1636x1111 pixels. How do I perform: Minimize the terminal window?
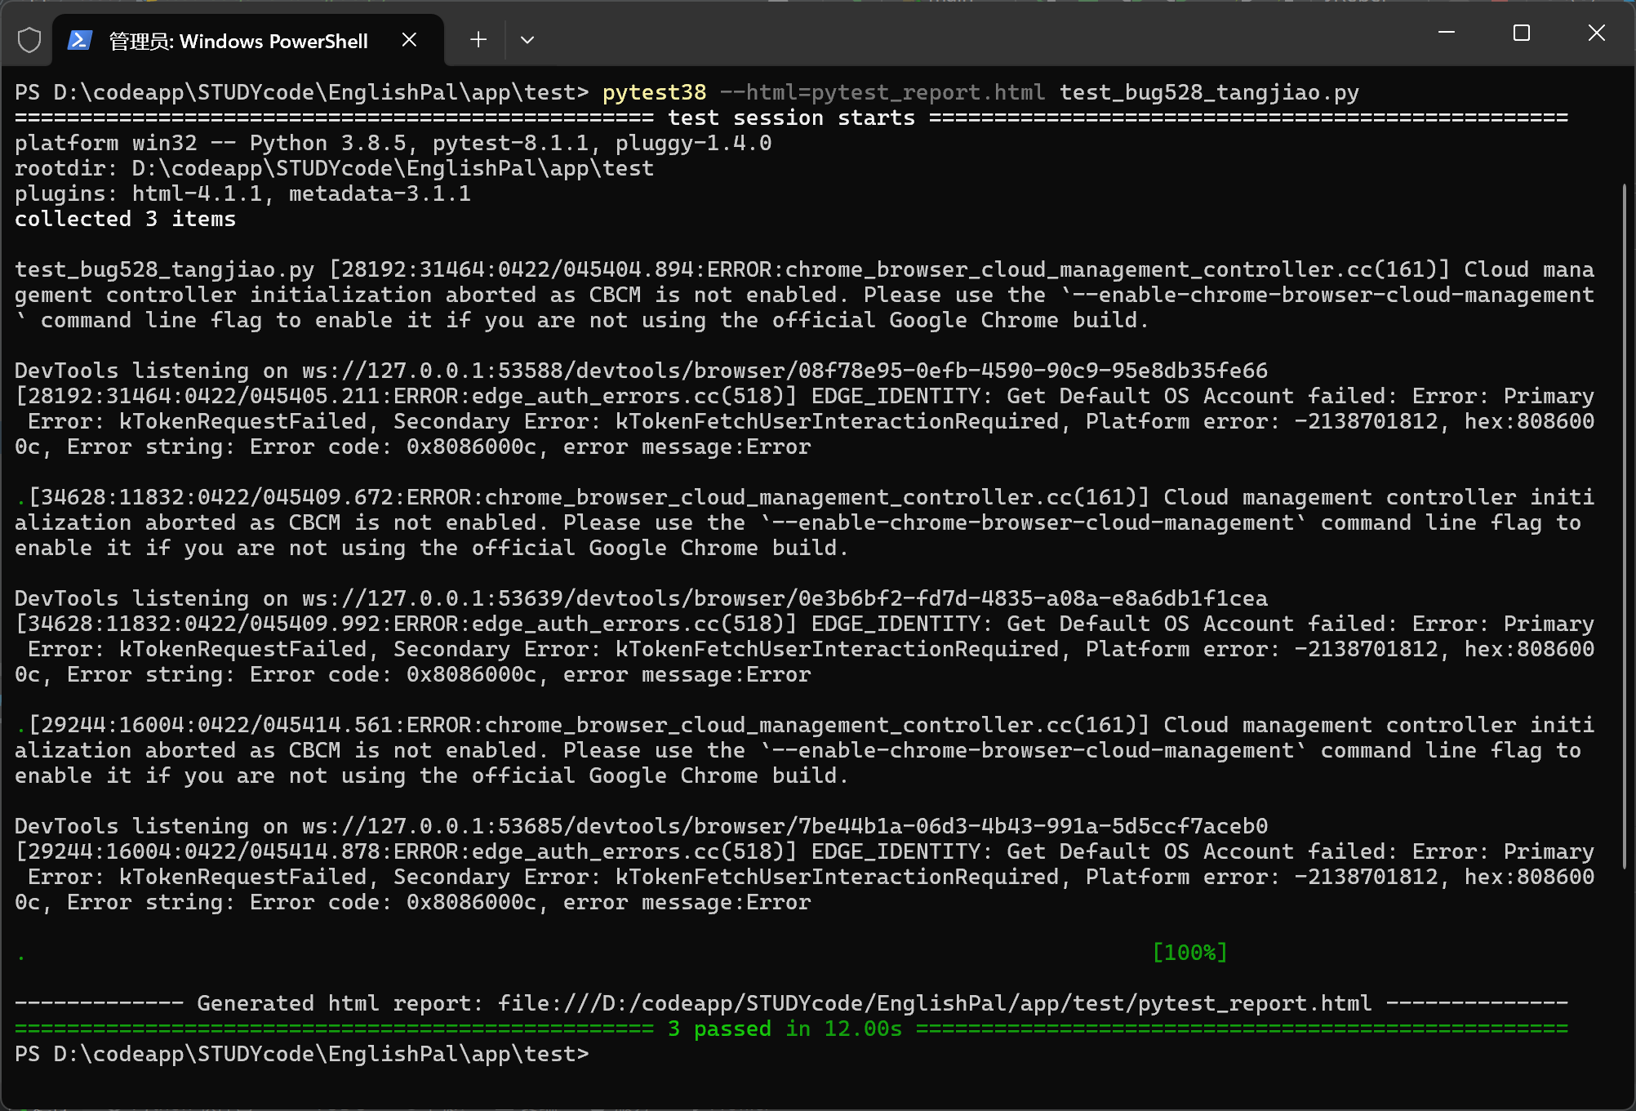click(x=1447, y=33)
